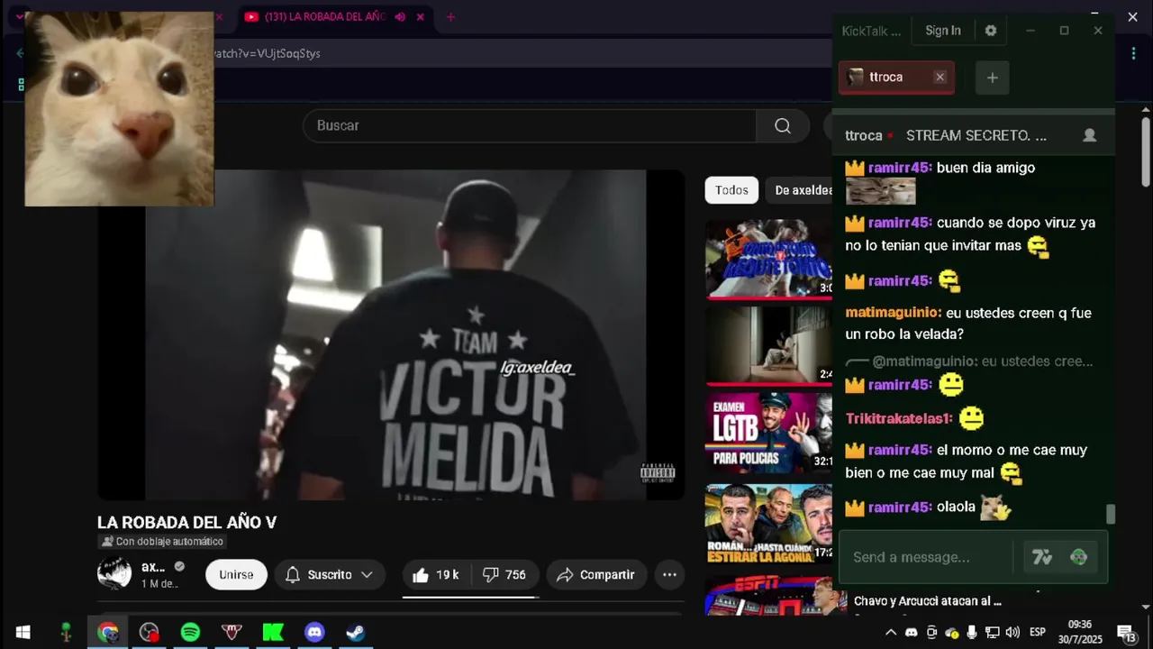
Task: Like the video with 19 k likes
Action: click(435, 575)
